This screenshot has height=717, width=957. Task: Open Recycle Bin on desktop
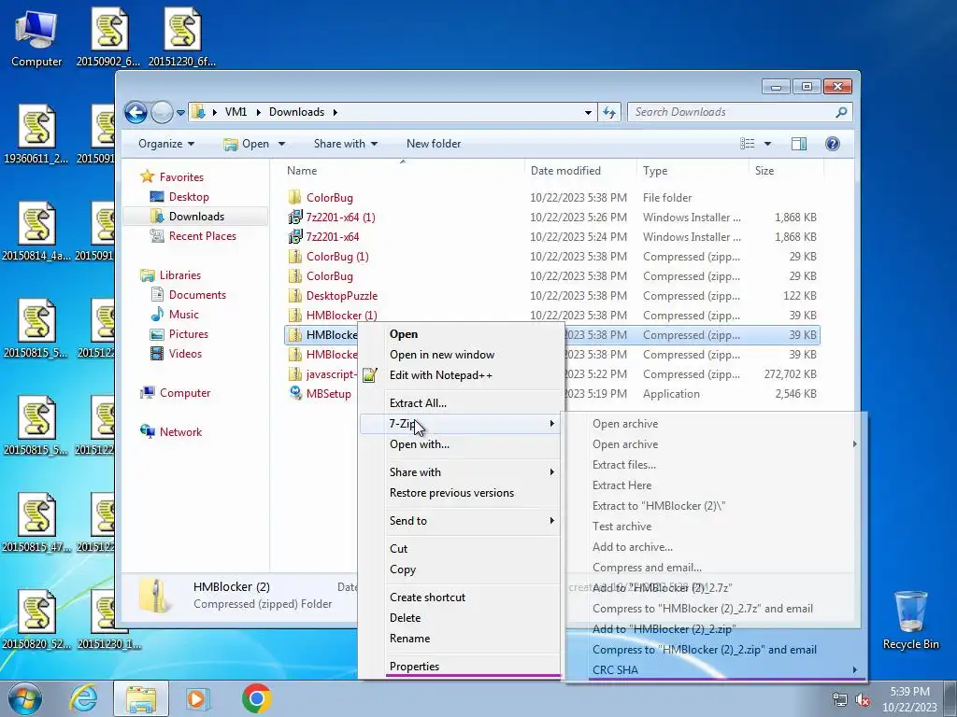point(910,620)
